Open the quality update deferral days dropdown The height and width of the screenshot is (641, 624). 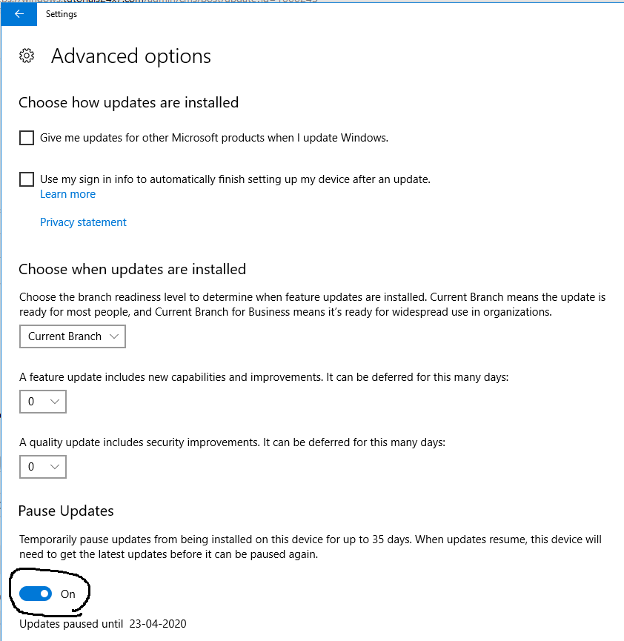coord(43,466)
